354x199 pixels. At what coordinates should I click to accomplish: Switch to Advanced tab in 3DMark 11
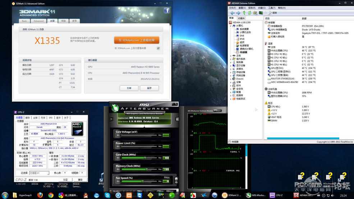click(x=38, y=21)
